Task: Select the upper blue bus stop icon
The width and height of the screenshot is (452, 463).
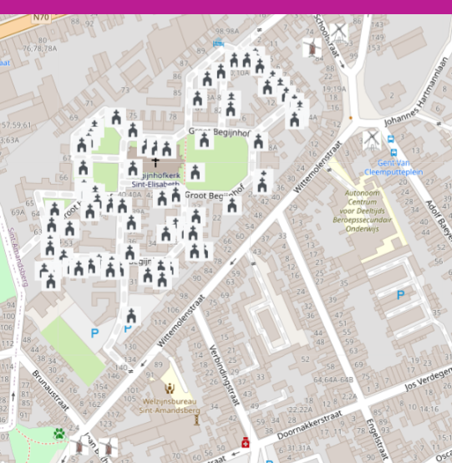Action: [391, 139]
